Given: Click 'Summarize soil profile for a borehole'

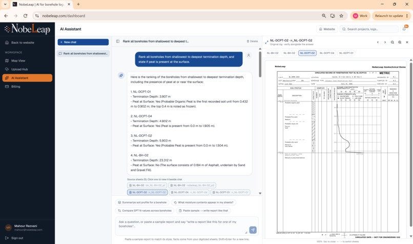Looking at the screenshot, I should click(x=142, y=202).
